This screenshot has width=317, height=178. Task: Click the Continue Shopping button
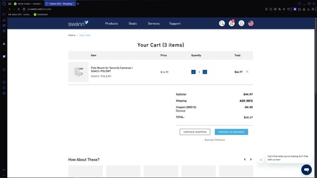(x=195, y=132)
